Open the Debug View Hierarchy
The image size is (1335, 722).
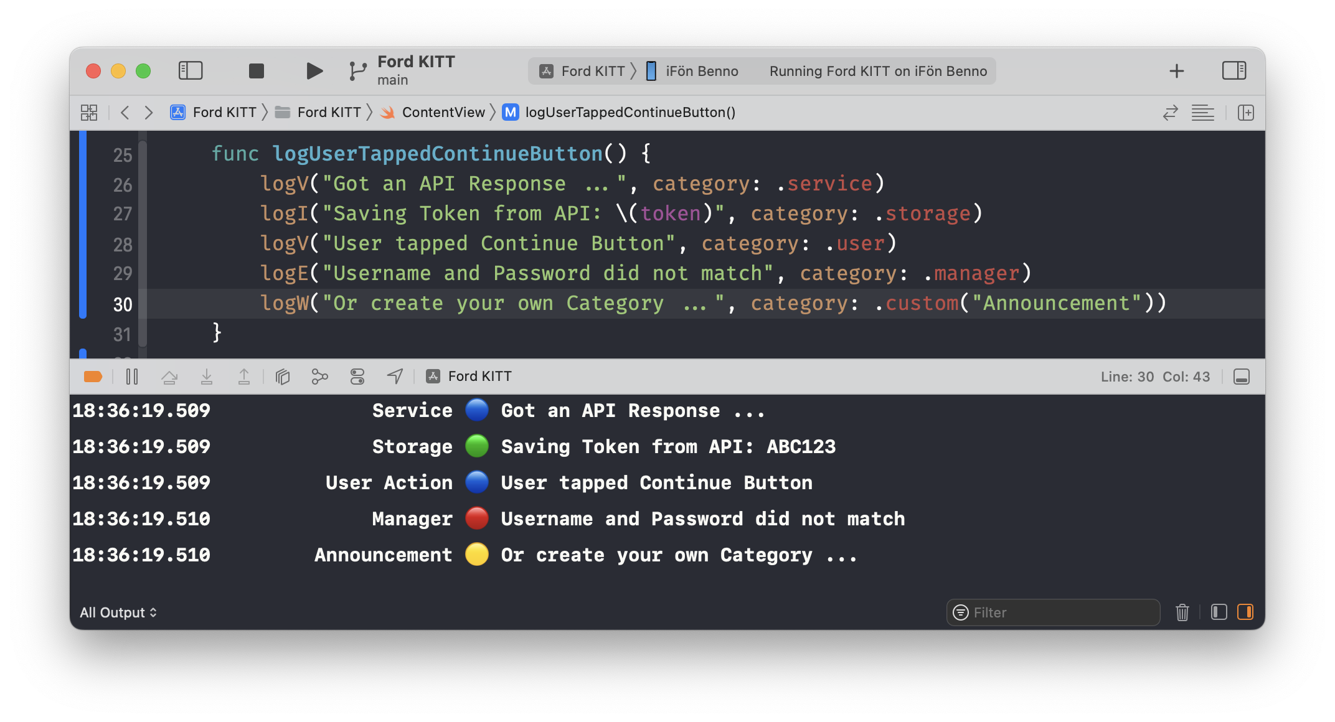[283, 377]
